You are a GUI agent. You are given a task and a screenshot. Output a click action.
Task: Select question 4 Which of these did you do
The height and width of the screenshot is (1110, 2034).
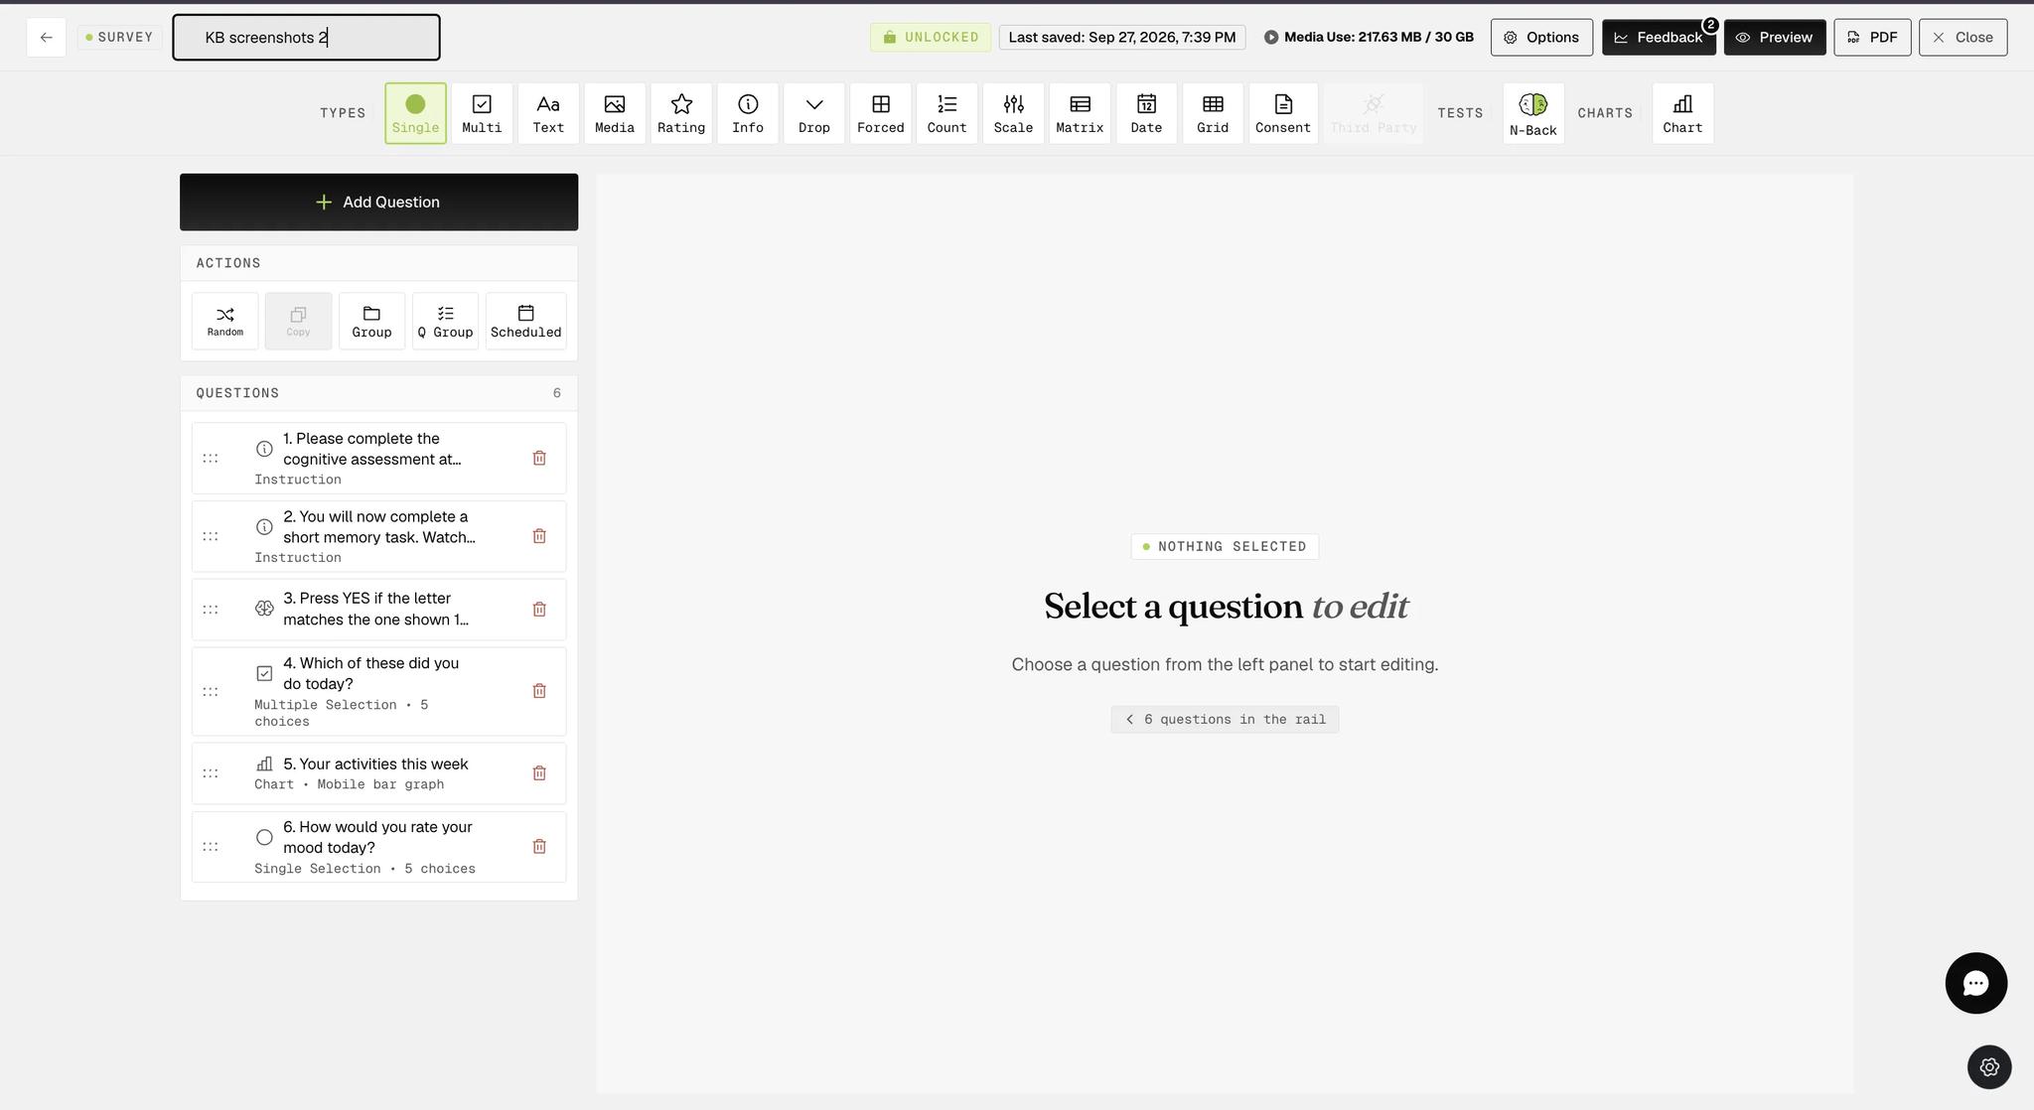[378, 691]
